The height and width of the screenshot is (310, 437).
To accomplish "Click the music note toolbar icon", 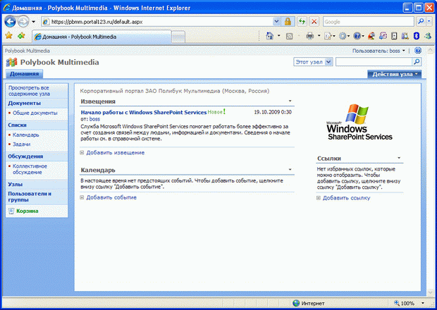I will (383, 36).
